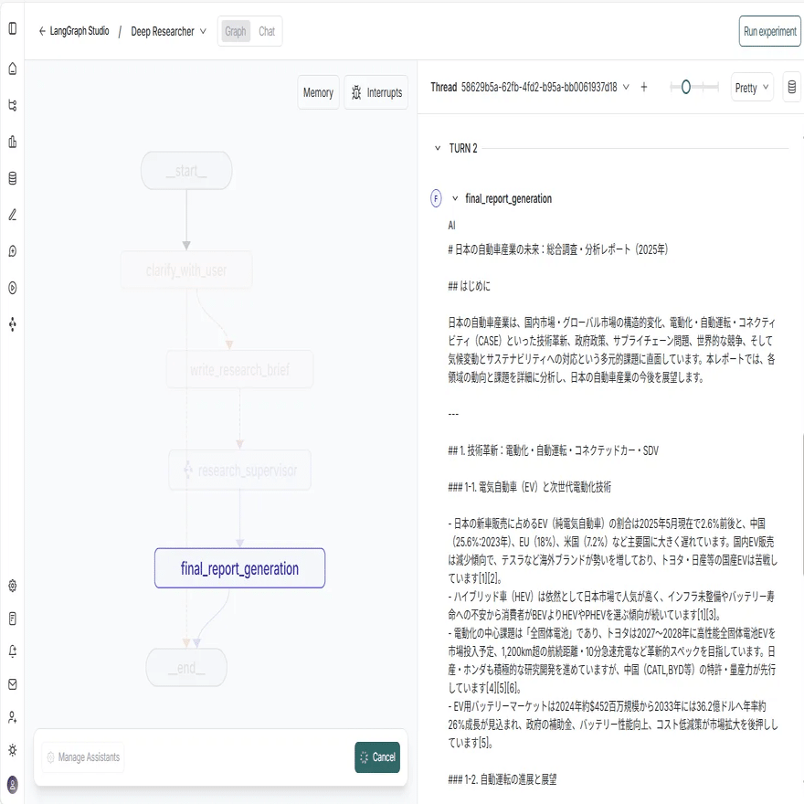Switch to the Graph tab
804x804 pixels.
click(236, 31)
